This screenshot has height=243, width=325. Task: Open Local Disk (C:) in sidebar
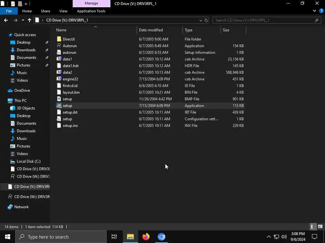coord(28,161)
